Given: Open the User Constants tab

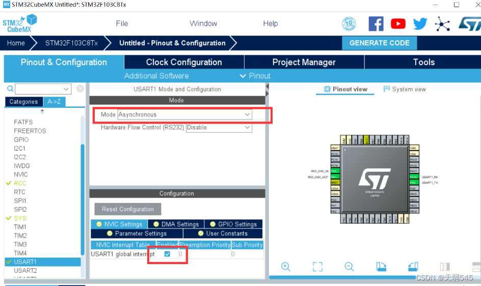Looking at the screenshot, I should (x=223, y=233).
